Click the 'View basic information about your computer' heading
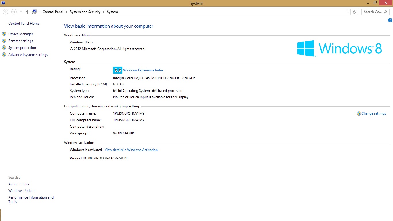 pos(109,26)
